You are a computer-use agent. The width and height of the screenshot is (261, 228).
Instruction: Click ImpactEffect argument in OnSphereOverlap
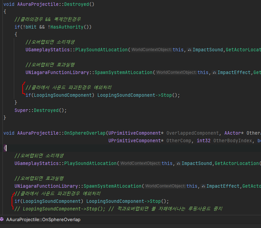(223, 186)
